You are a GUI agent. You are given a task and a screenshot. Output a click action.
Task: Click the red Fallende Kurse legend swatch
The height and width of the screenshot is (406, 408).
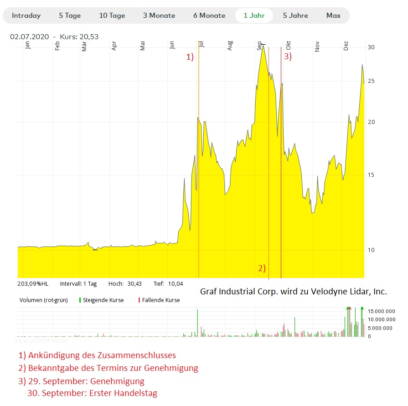[139, 300]
